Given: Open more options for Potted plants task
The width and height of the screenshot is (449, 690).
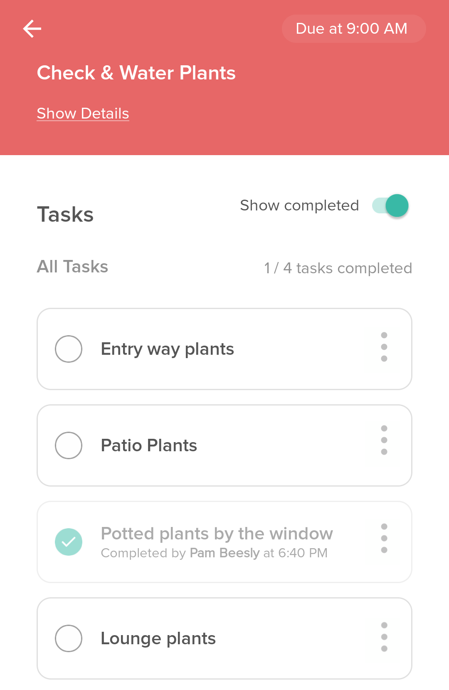Looking at the screenshot, I should (384, 538).
